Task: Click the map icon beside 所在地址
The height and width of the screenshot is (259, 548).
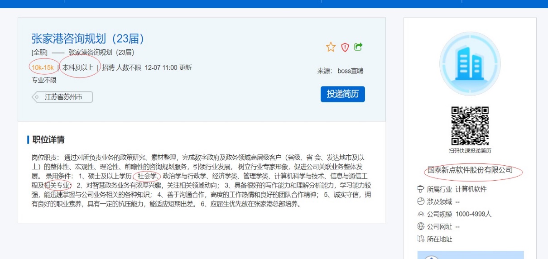Action: pos(420,239)
